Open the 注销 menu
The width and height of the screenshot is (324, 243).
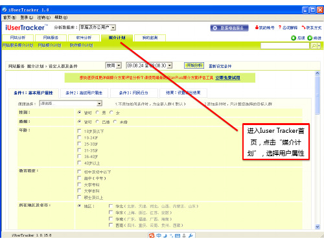click(44, 17)
